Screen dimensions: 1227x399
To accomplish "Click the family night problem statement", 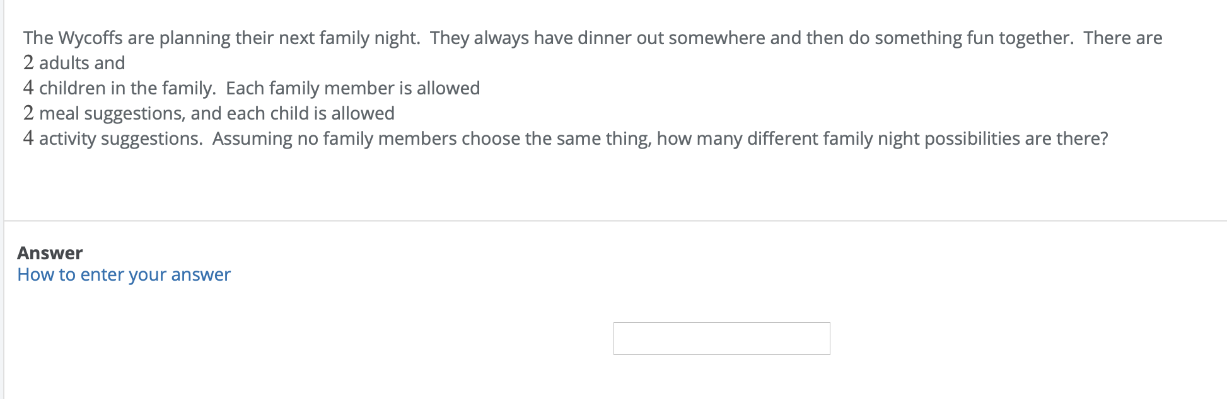I will coord(567,88).
